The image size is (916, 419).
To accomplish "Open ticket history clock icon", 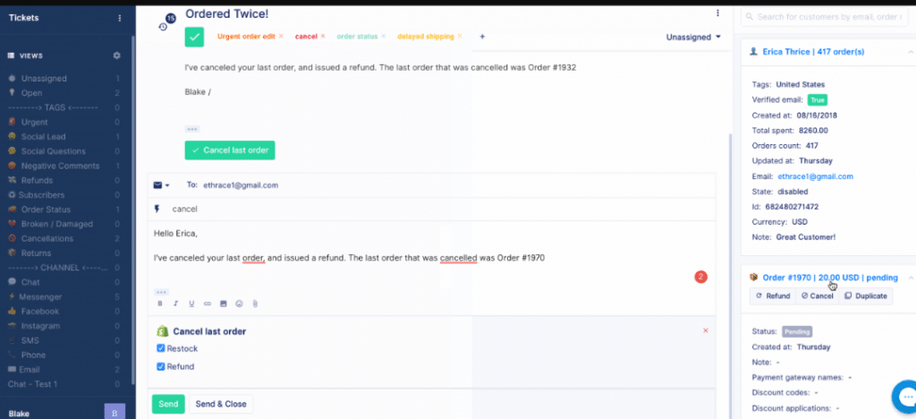I will [x=164, y=26].
